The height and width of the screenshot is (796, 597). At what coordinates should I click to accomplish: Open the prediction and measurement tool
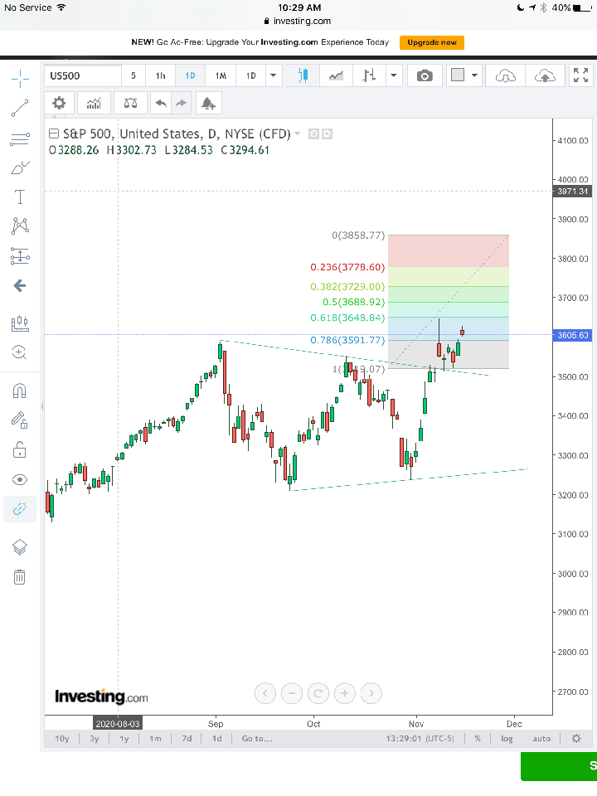[20, 256]
